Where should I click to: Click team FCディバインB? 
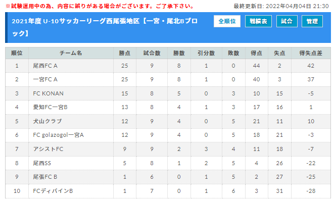point(53,191)
